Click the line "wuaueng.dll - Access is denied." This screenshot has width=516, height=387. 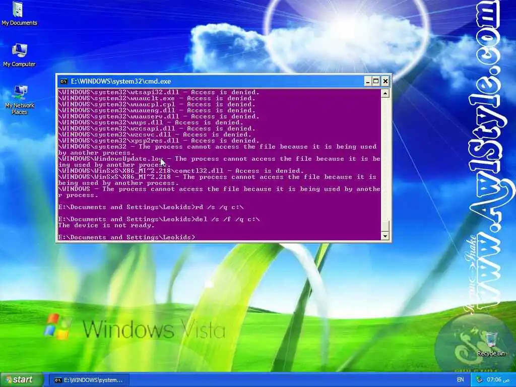pyautogui.click(x=157, y=110)
